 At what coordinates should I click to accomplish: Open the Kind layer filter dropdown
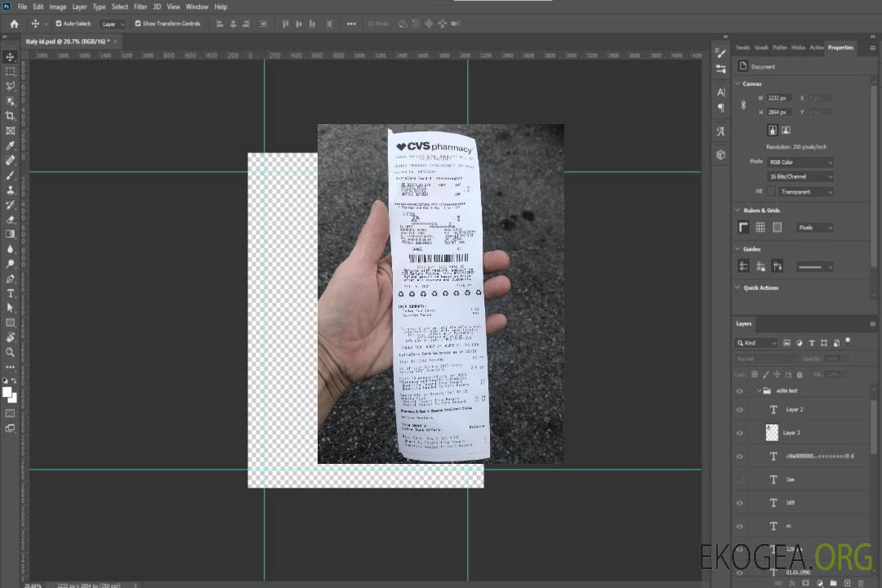click(x=756, y=343)
